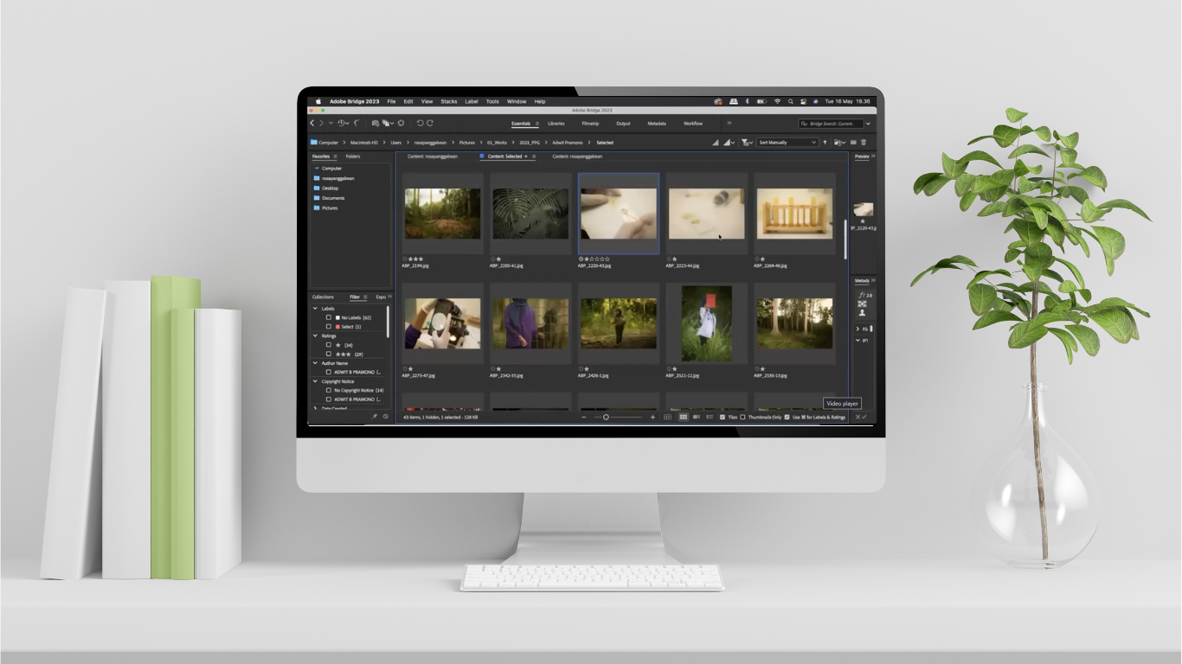Lock the thumbnail grid
The height and width of the screenshot is (664, 1182).
coord(667,418)
